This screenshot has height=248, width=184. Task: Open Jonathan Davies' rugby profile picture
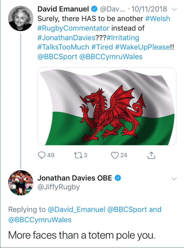pos(21,182)
